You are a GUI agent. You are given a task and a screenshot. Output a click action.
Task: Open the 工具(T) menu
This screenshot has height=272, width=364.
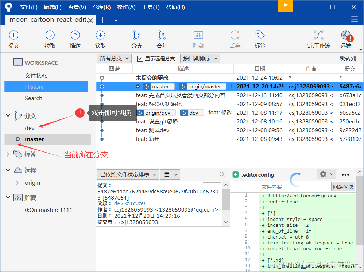(151, 7)
